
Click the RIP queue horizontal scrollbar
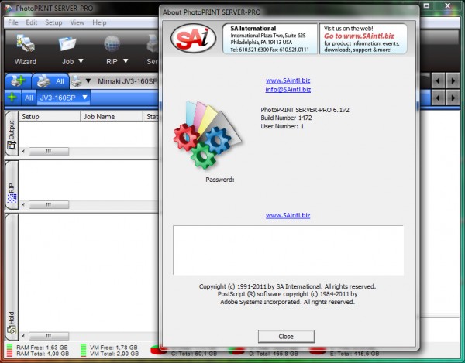49,204
